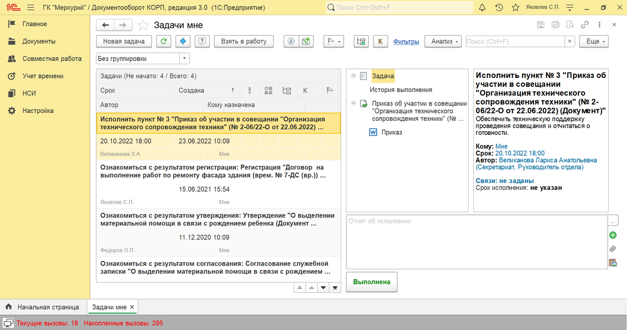
Task: Open favorites star in title bar
Action: (x=516, y=7)
